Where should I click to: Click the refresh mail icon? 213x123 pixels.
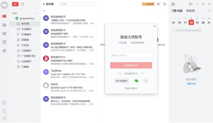coord(22,4)
